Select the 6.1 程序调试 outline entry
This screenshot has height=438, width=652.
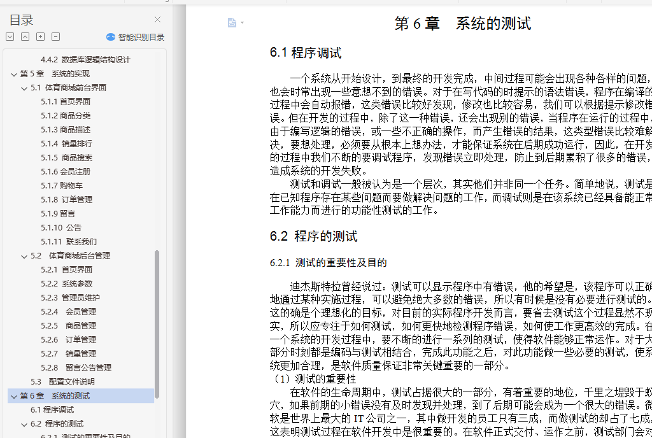52,409
